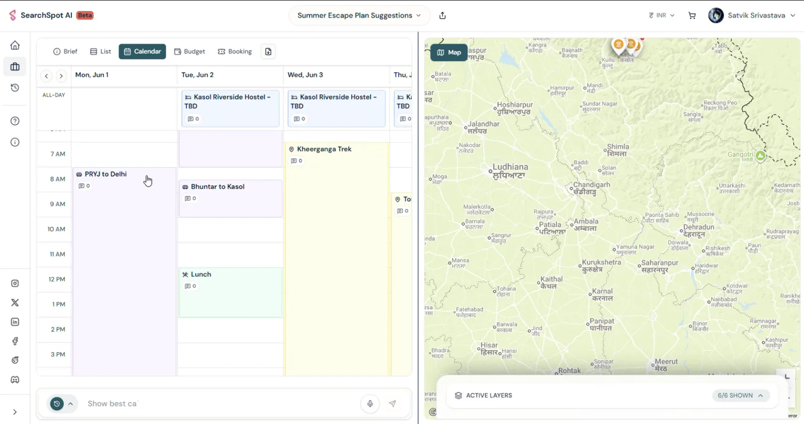Viewport: 804px width, 424px height.
Task: Switch to the Booking tab
Action: tap(235, 52)
